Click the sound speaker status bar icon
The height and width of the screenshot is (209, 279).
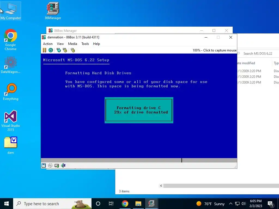pos(63,165)
